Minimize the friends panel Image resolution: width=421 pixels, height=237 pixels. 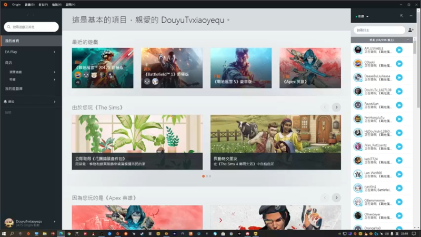pyautogui.click(x=411, y=16)
